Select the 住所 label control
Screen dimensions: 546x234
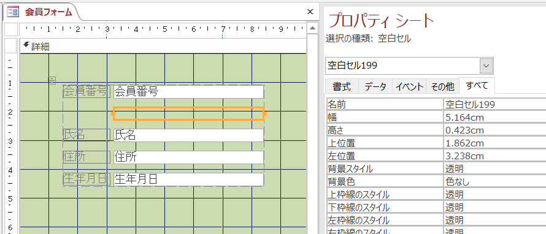(x=87, y=157)
